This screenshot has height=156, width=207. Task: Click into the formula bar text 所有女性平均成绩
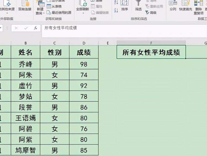pyautogui.click(x=61, y=28)
